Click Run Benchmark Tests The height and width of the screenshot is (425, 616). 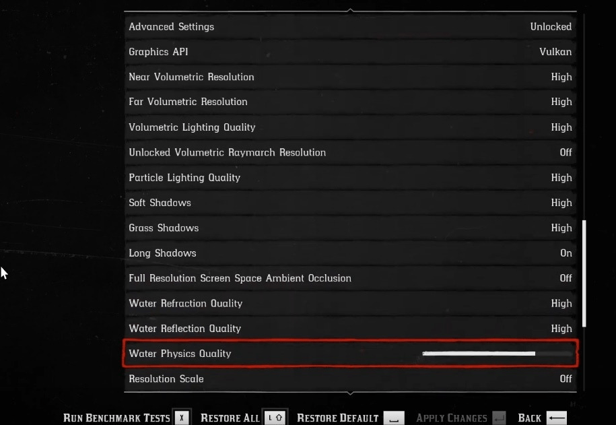tap(116, 418)
